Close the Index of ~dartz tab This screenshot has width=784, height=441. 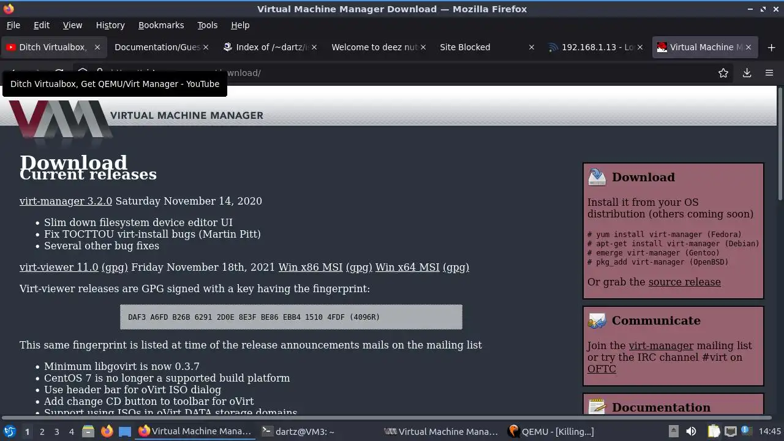click(x=314, y=47)
